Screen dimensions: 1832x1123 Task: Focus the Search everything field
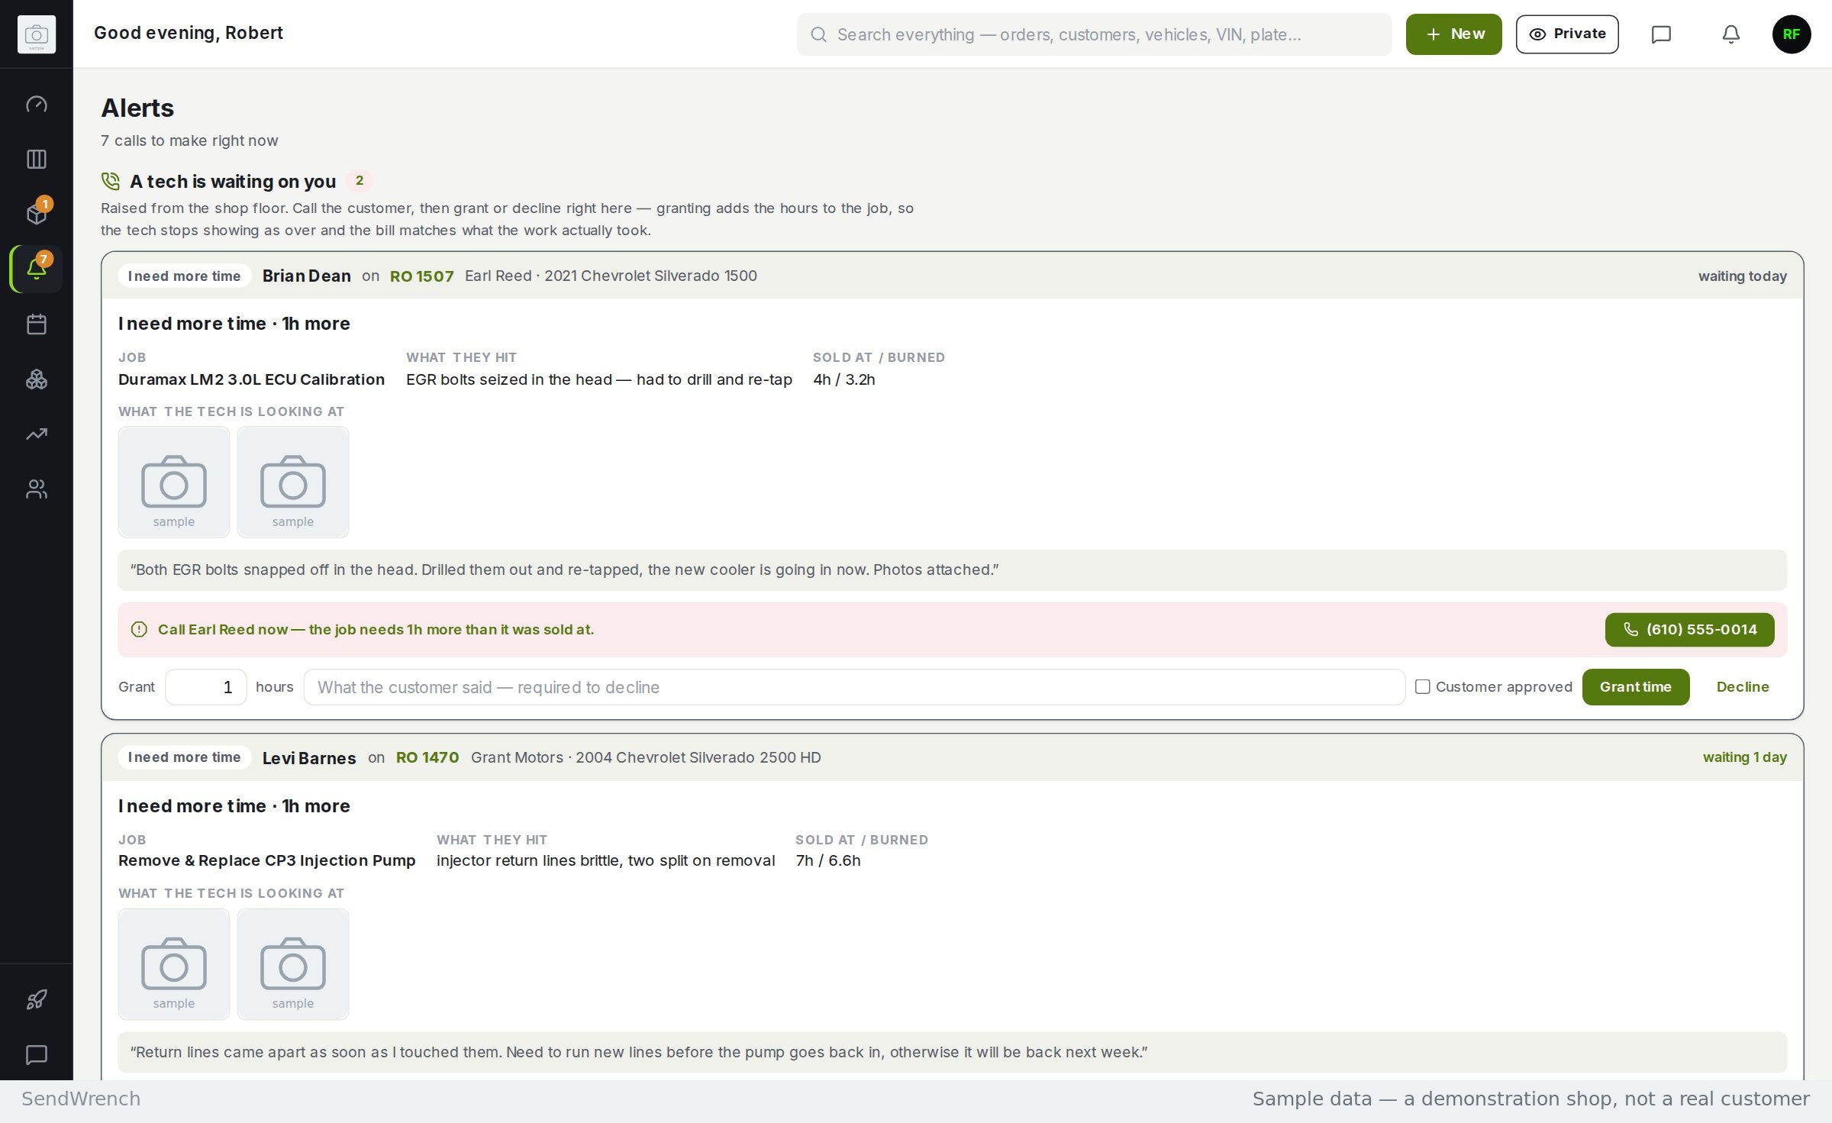coord(1094,34)
